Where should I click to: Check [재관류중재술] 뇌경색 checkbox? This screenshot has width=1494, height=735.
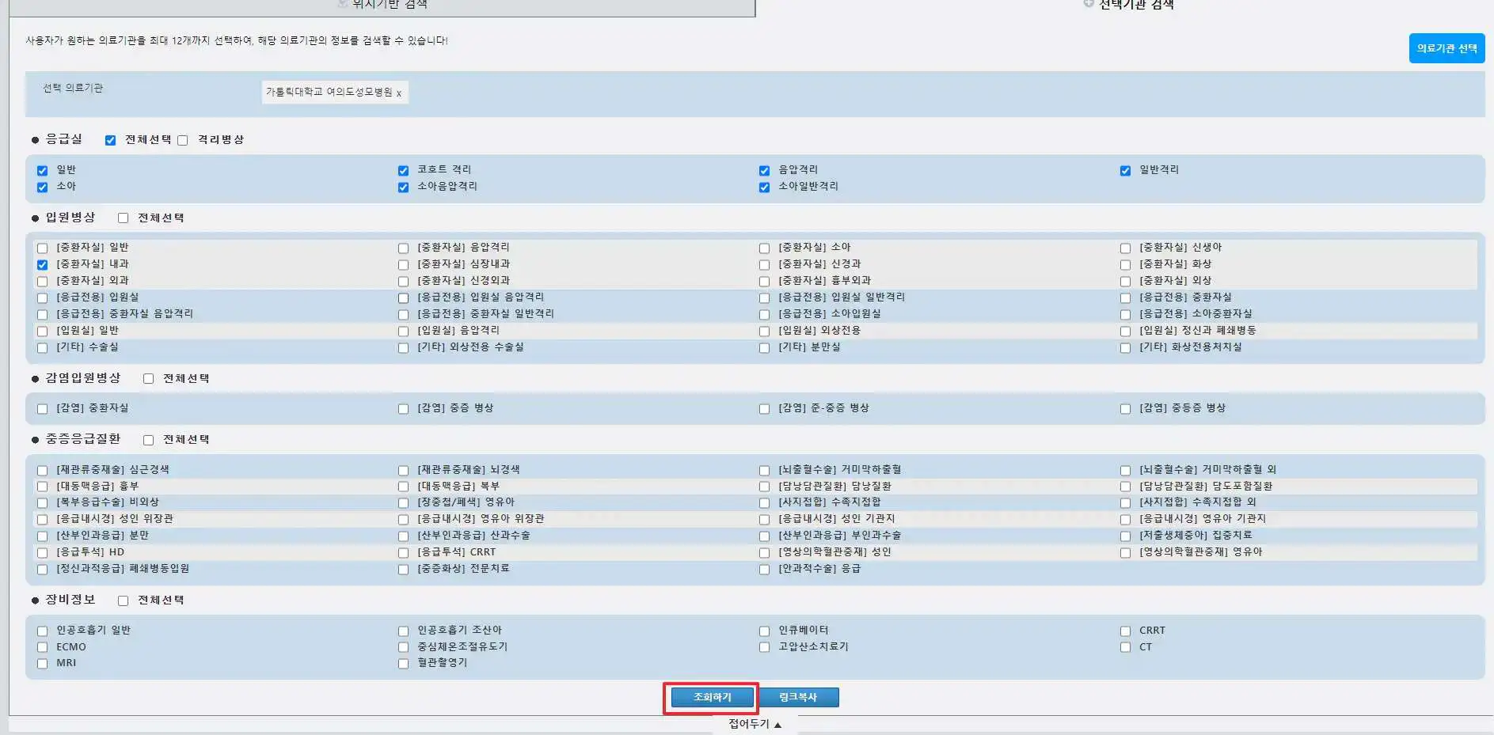(403, 470)
